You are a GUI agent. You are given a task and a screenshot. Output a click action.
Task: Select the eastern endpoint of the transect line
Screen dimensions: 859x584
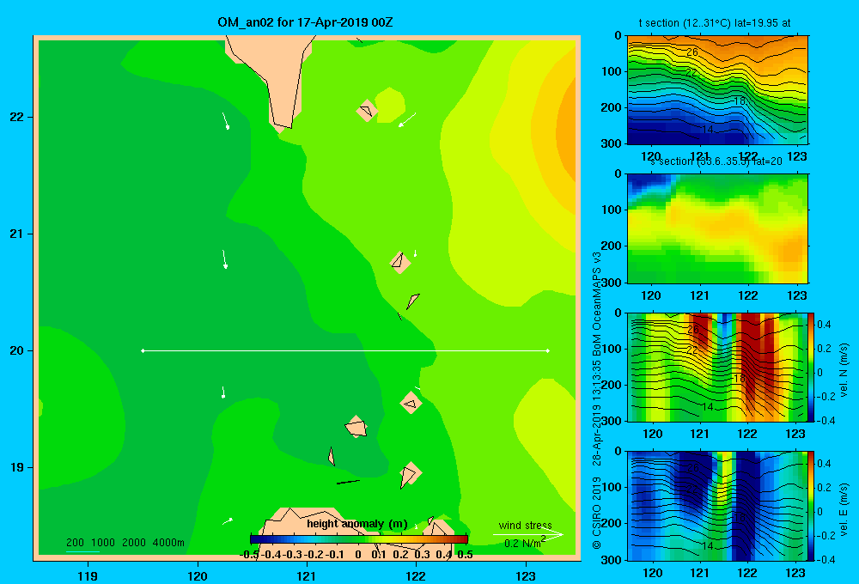click(547, 350)
